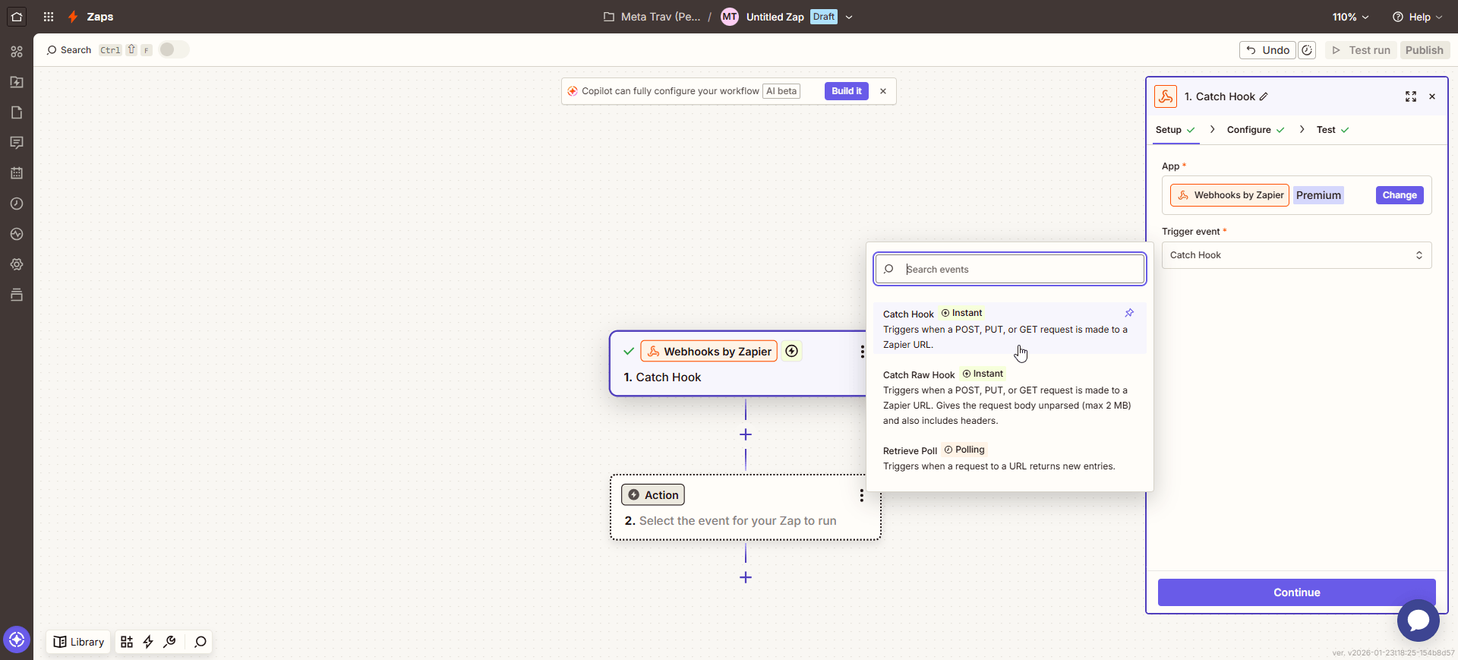Open the Action step three-dot menu
This screenshot has height=660, width=1458.
(861, 495)
